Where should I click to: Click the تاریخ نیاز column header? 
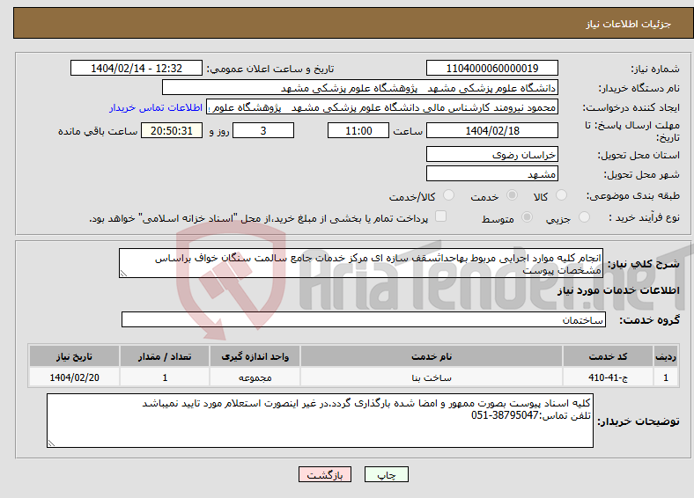pos(74,356)
